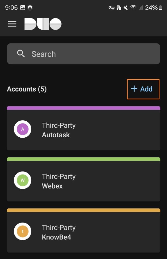167x259 pixels.
Task: Tap the KnowBe4 orange account avatar
Action: pos(22,231)
